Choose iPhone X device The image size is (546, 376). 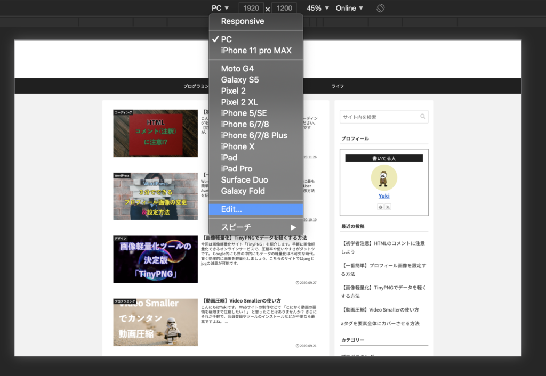coord(256,146)
